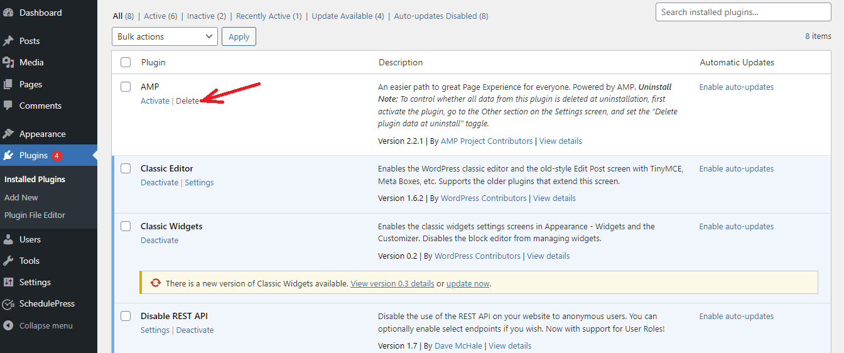The width and height of the screenshot is (844, 353).
Task: Click the Search installed plugins field
Action: coord(743,12)
